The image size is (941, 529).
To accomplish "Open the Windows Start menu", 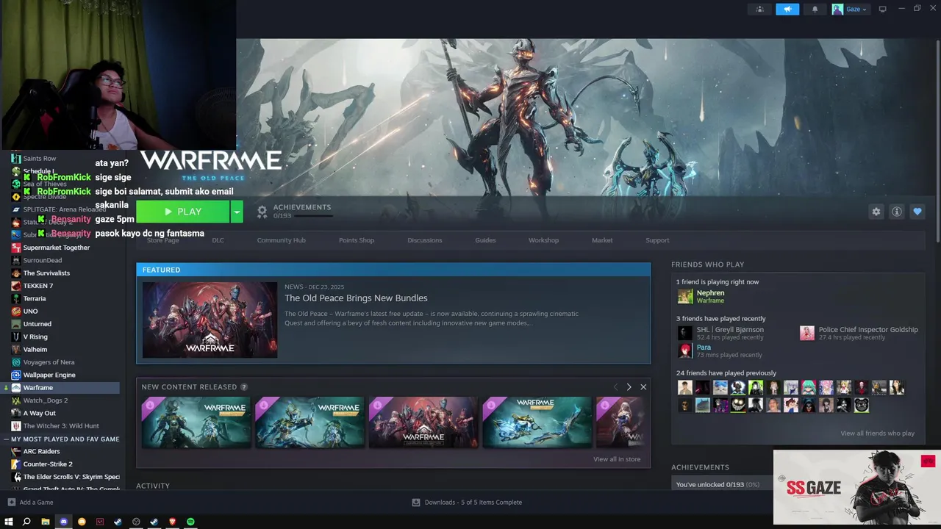I will (9, 522).
